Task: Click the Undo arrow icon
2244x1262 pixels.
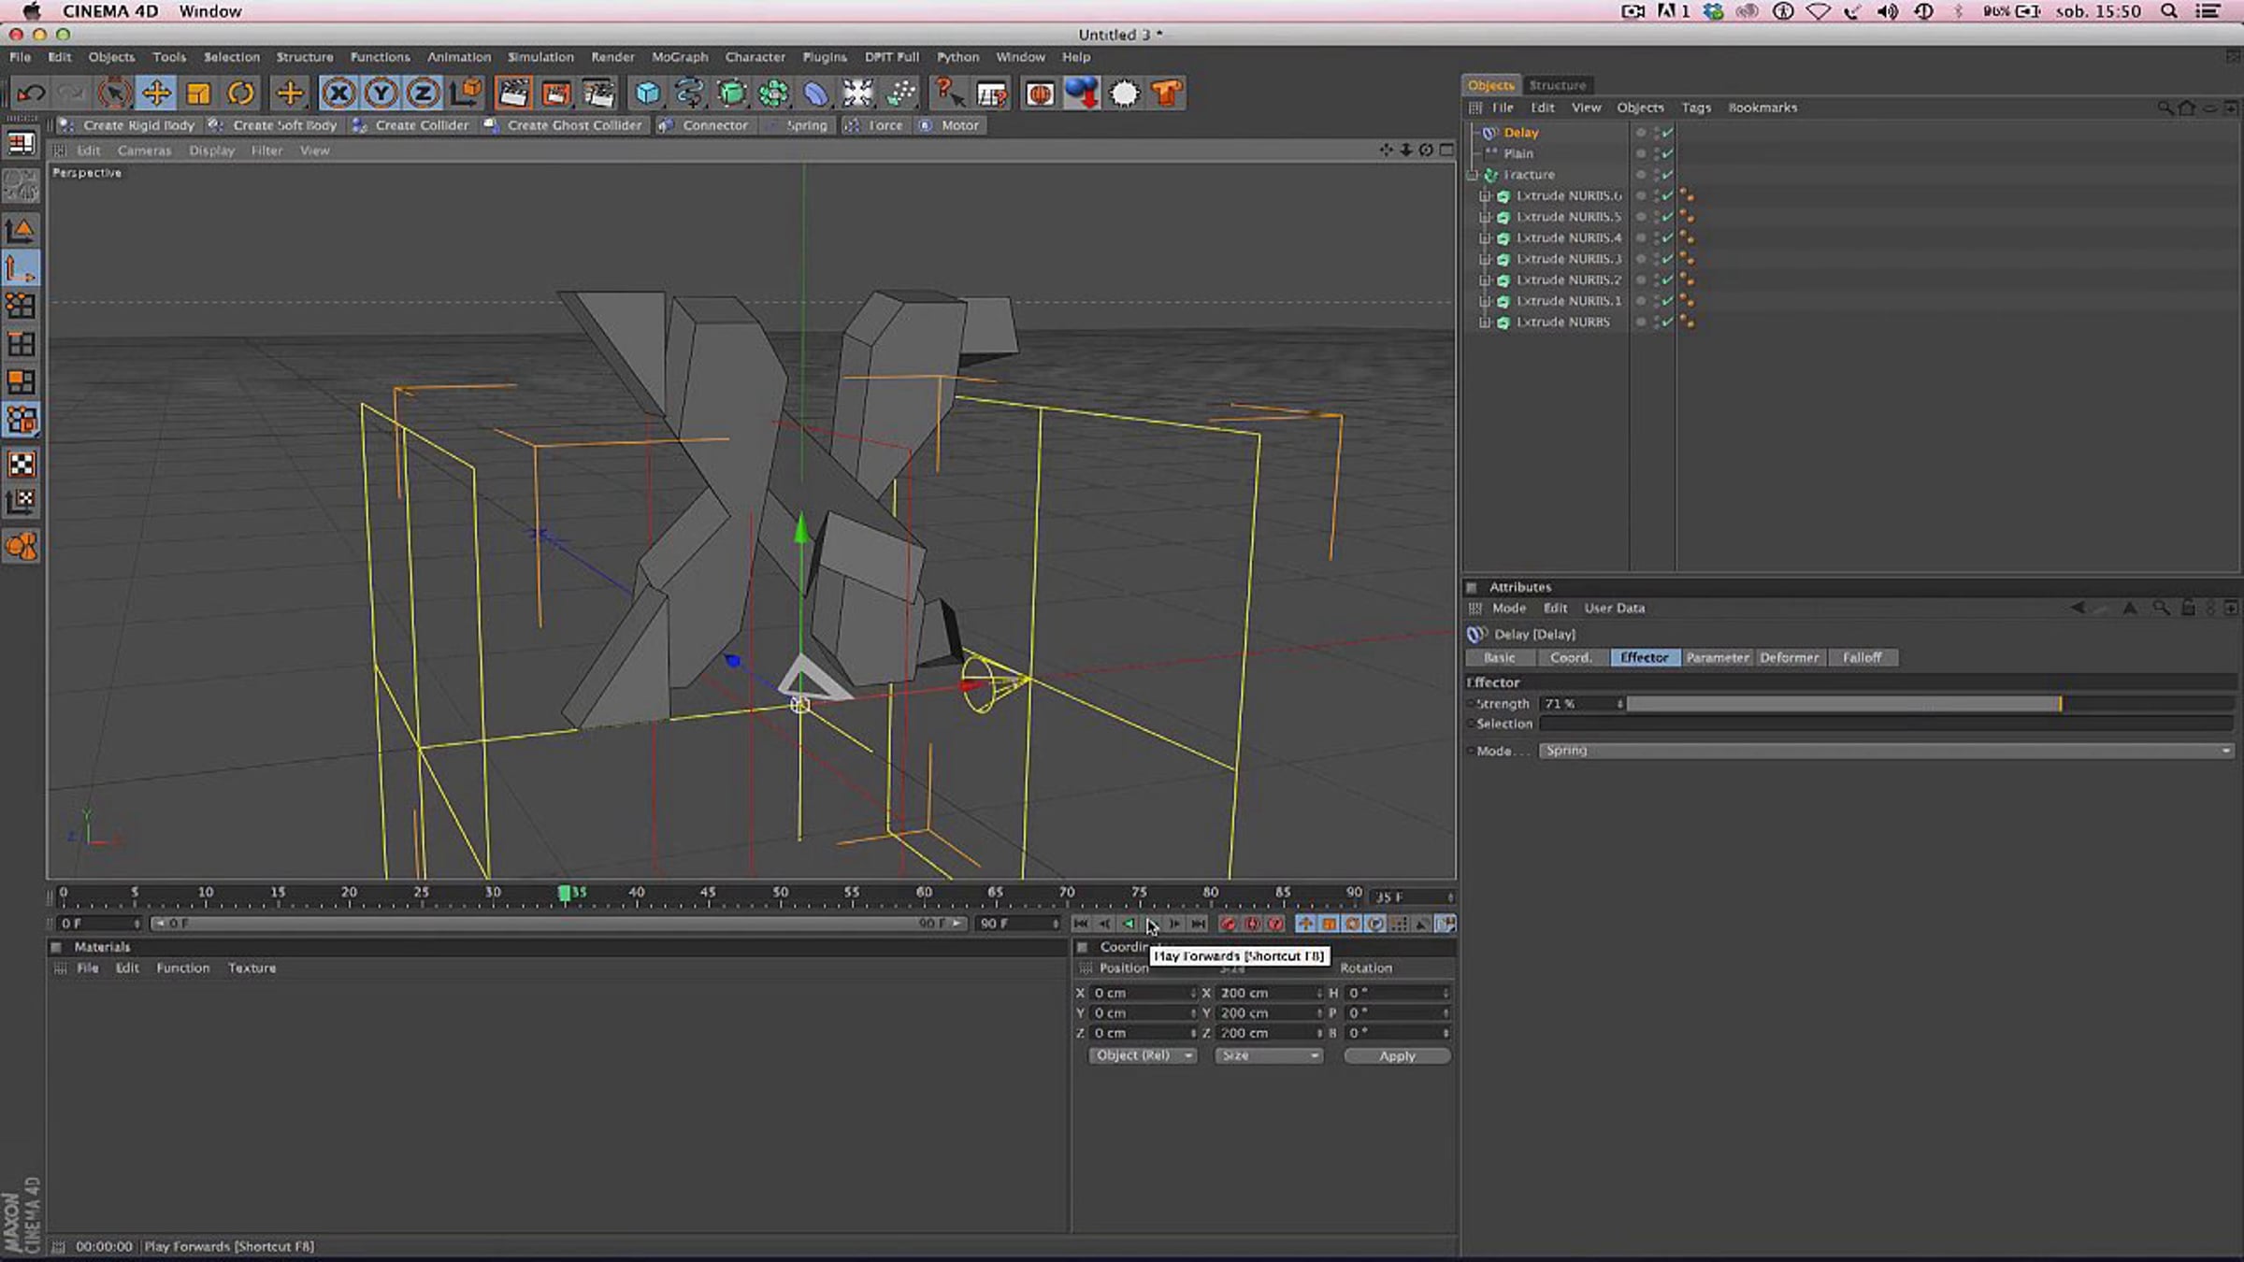Action: pyautogui.click(x=31, y=93)
